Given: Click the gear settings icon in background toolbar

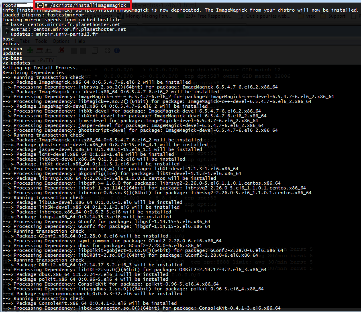Looking at the screenshot, I should (108, 50).
